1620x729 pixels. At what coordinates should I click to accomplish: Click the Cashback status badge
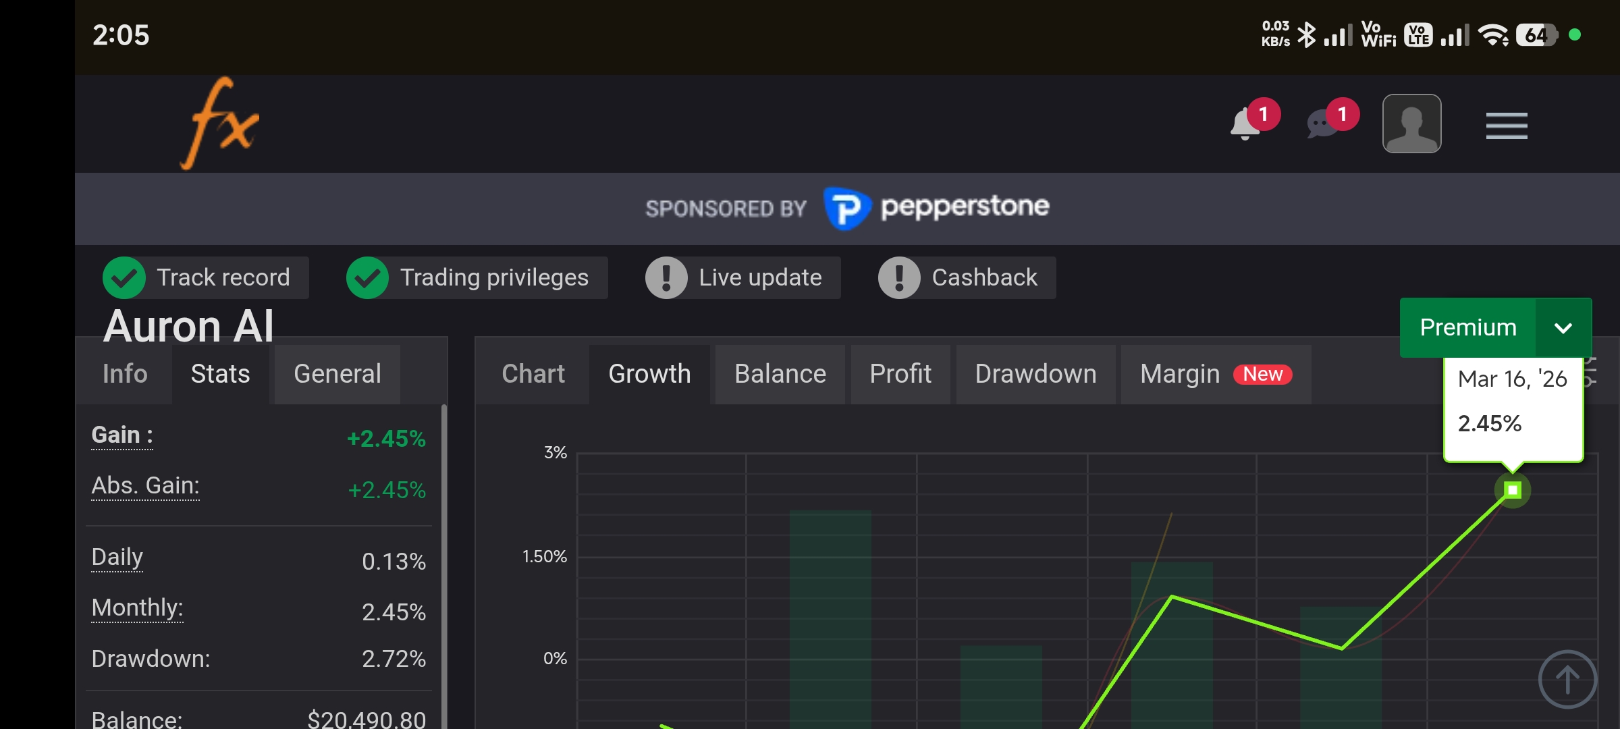tap(967, 277)
